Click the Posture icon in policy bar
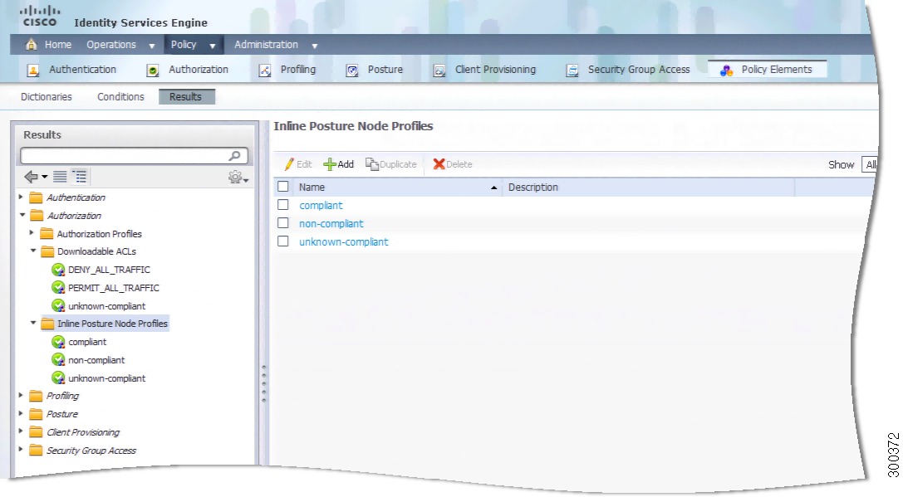The image size is (903, 497). click(x=352, y=71)
